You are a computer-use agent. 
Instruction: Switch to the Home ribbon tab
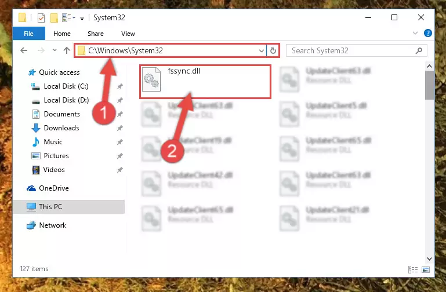click(x=62, y=34)
